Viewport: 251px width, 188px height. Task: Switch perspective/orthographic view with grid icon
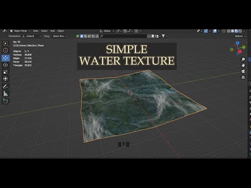[x=243, y=77]
